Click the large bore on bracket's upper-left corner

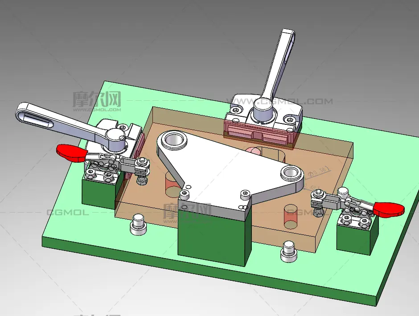click(174, 140)
